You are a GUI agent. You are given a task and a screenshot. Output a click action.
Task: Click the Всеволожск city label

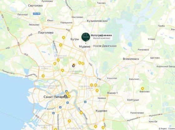[x=131, y=59]
